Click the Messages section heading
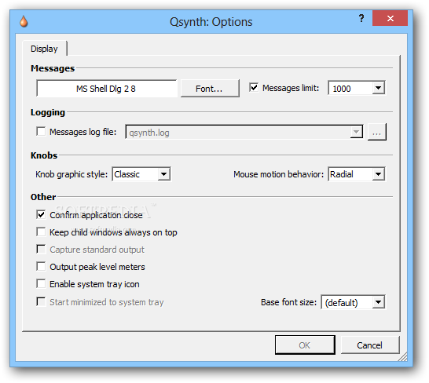This screenshot has height=383, width=429. (x=53, y=68)
